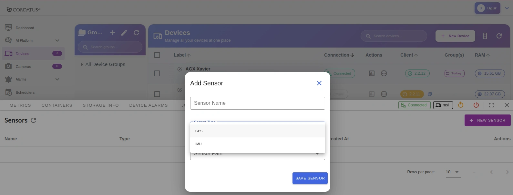The image size is (513, 195).
Task: Click the Sensor Name input field
Action: 257,103
